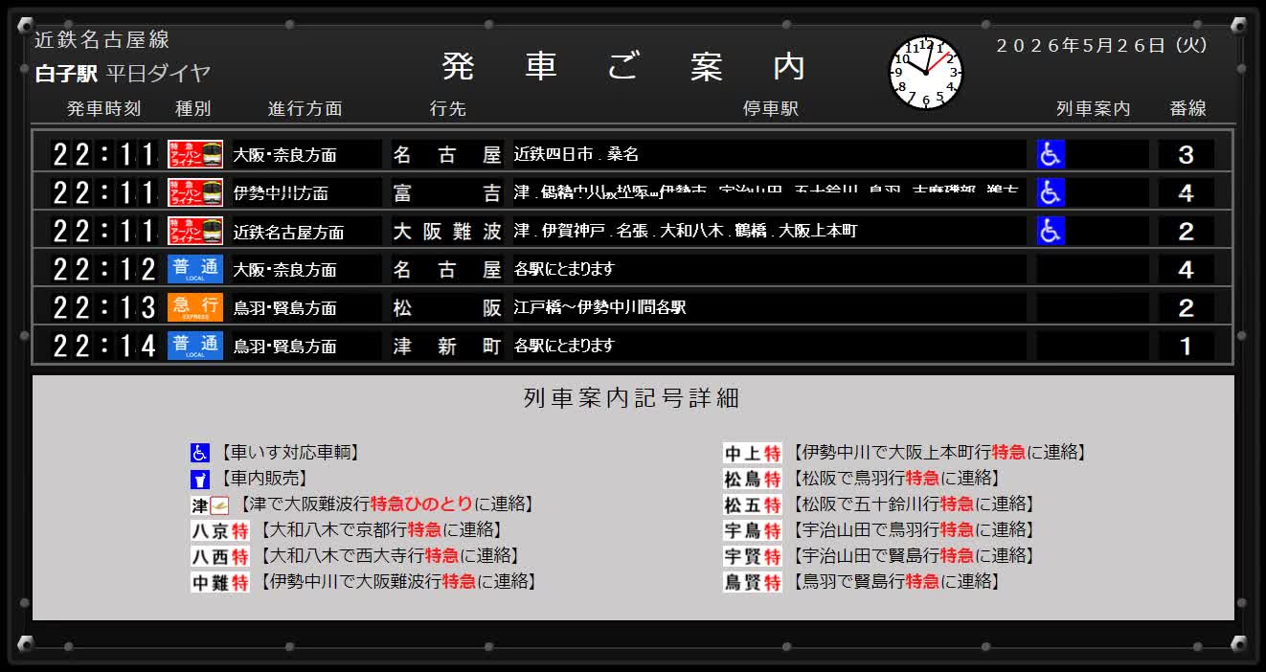Click the destination 大阪難波
1266x672 pixels.
447,232
